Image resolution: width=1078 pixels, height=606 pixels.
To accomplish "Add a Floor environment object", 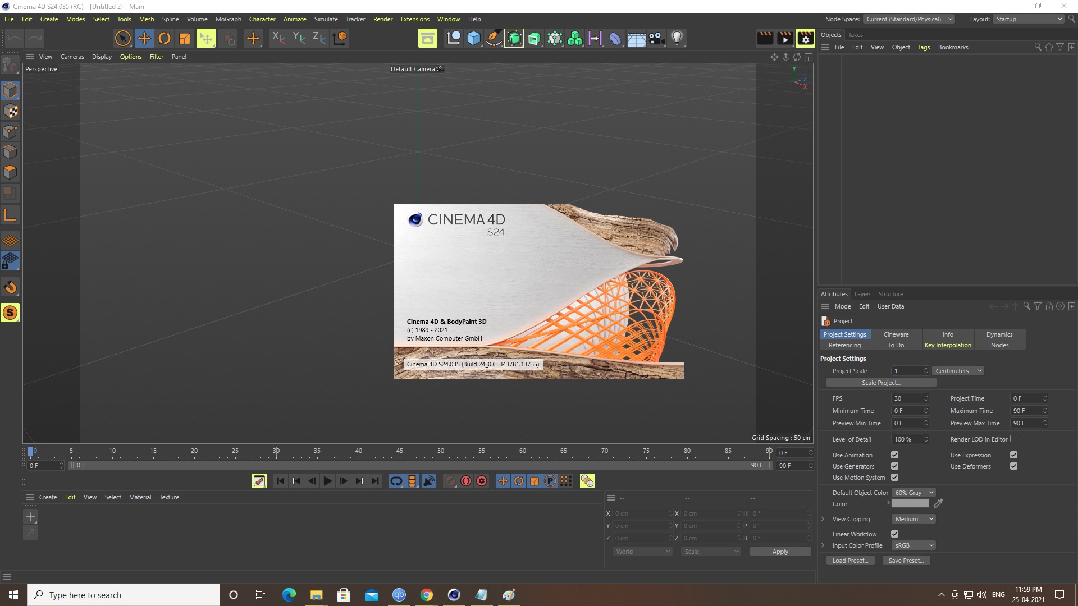I will pos(636,38).
